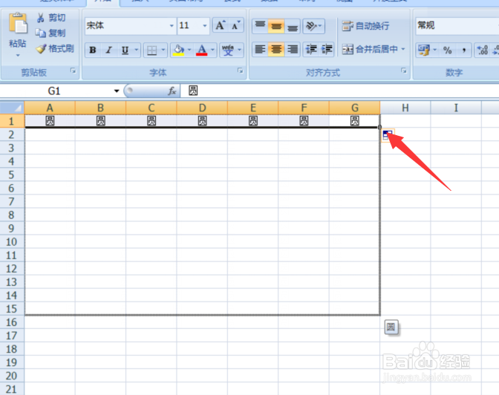Click cell G1 containing 圆
Screen dimensions: 499x395
pos(354,121)
